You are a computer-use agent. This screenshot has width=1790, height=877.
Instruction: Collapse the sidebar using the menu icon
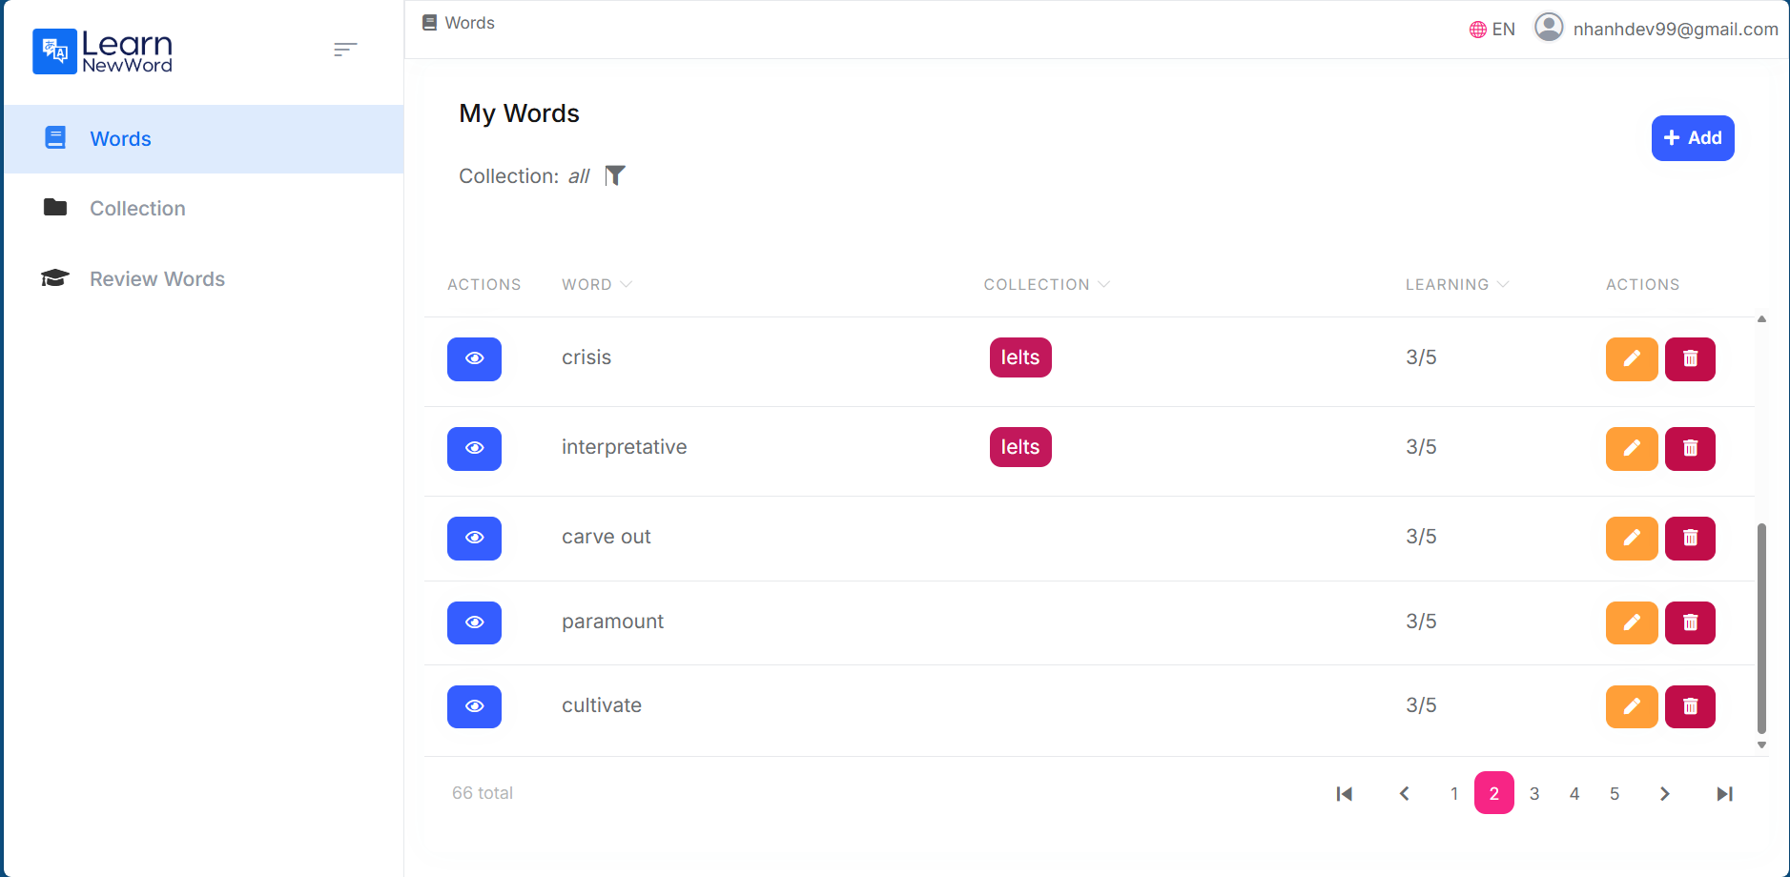click(345, 50)
